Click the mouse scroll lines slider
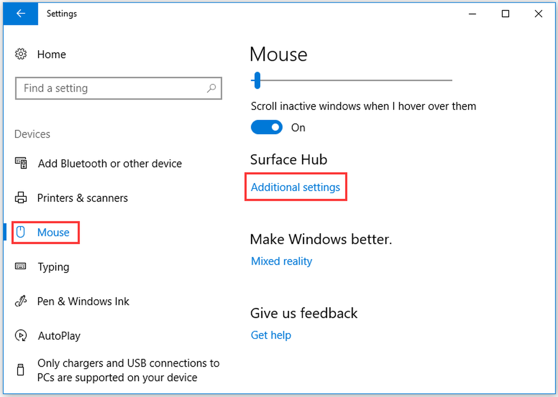558x397 pixels. 352,80
